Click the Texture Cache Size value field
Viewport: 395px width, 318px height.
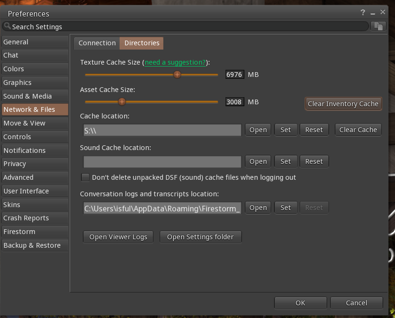(x=234, y=75)
